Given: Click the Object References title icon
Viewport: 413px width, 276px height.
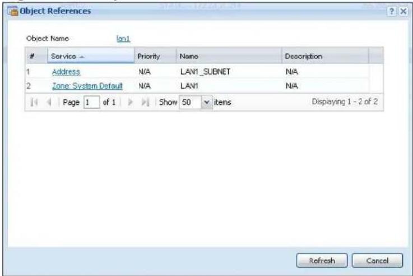Looking at the screenshot, I should pyautogui.click(x=13, y=11).
